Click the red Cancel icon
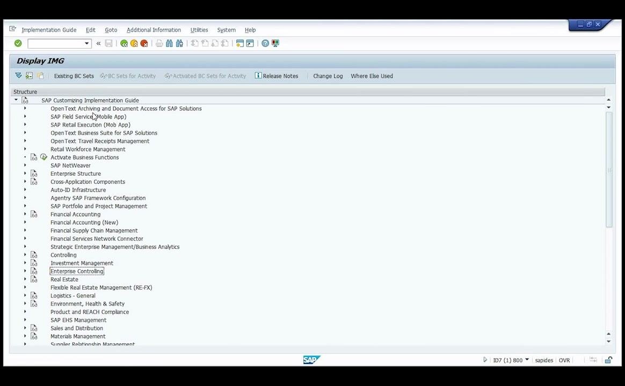 click(x=144, y=43)
